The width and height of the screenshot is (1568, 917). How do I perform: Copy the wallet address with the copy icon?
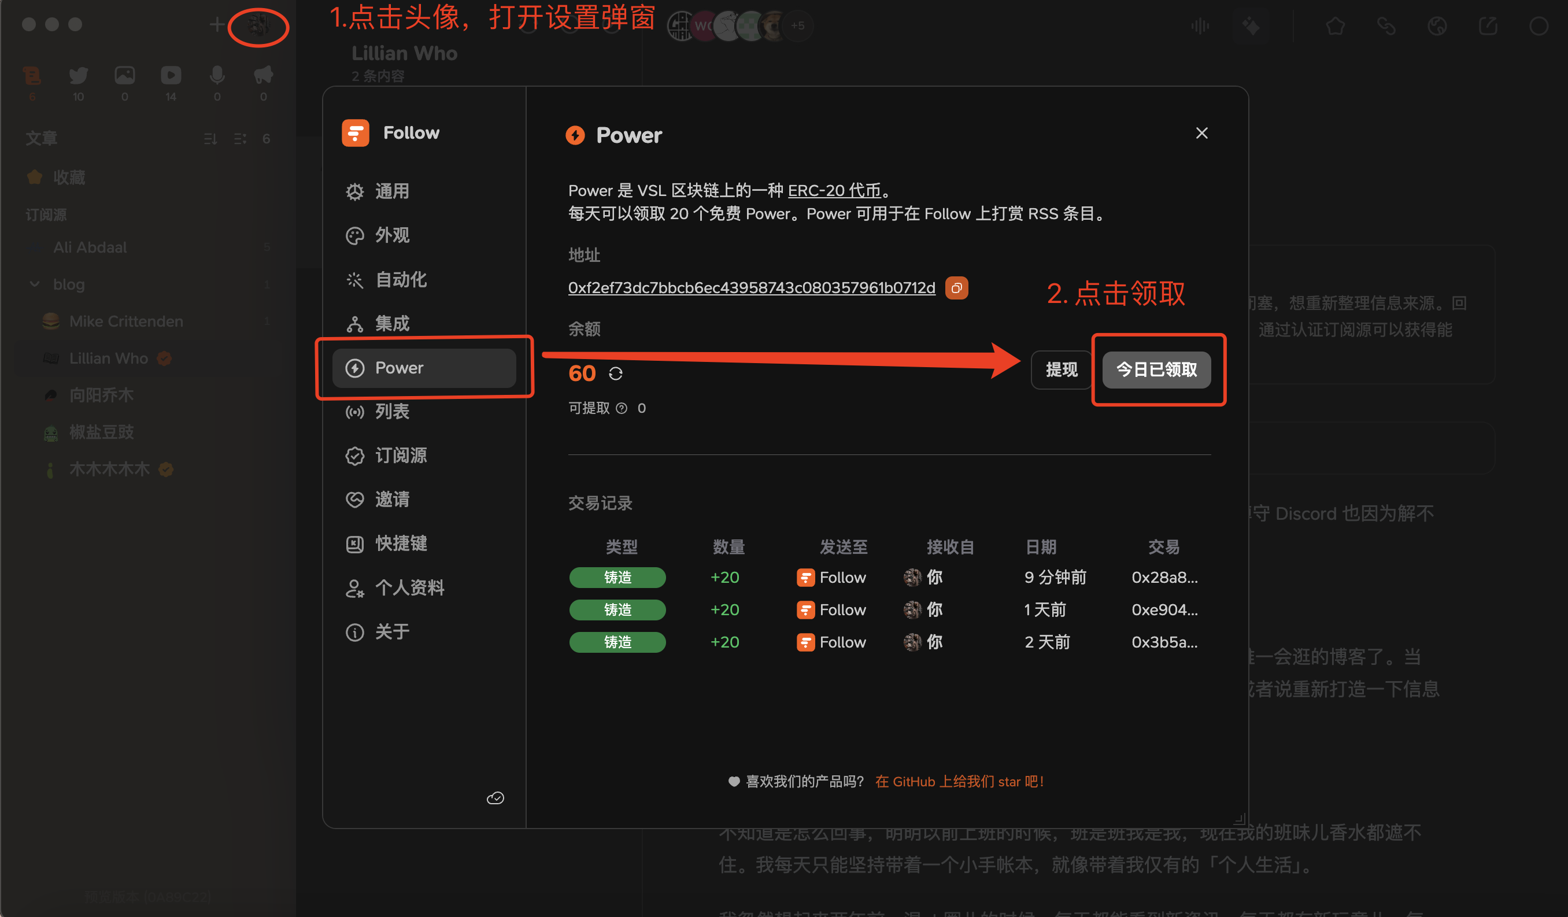[956, 288]
